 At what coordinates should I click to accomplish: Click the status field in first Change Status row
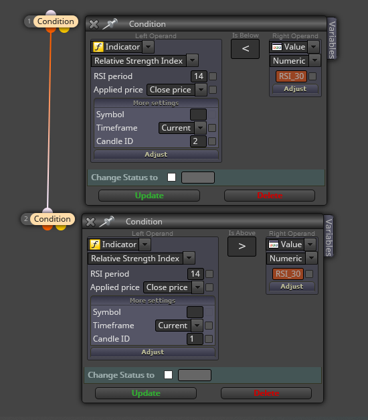click(198, 178)
